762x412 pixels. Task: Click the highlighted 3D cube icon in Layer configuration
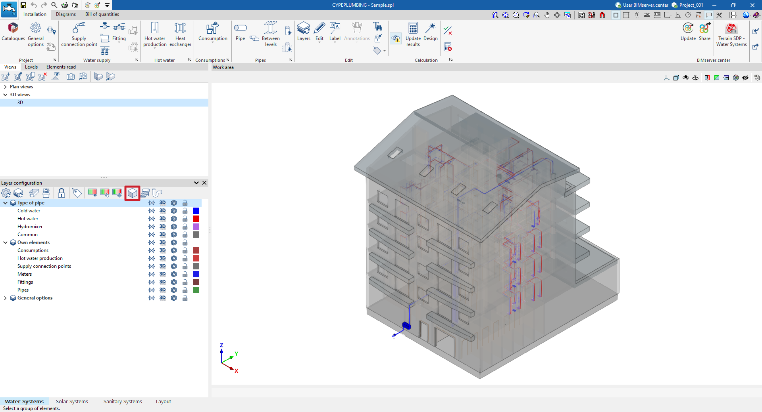[x=132, y=193]
